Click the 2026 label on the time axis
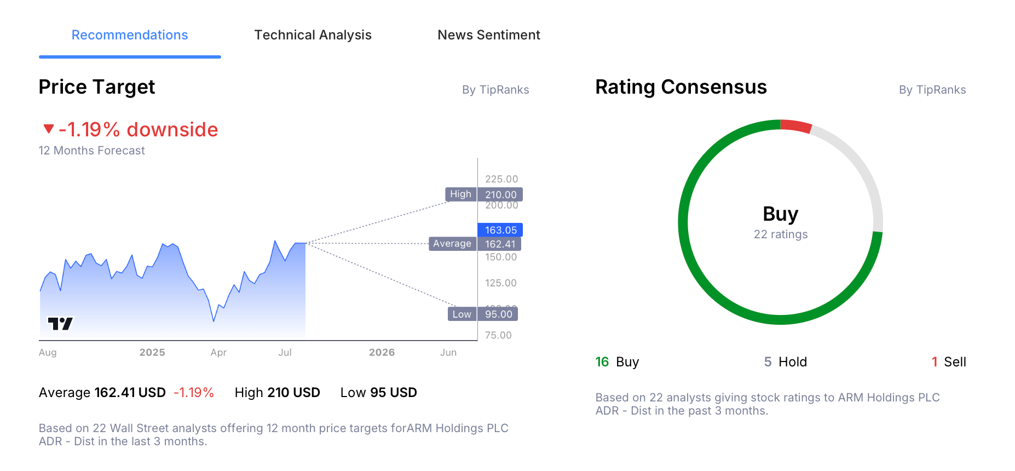 click(x=382, y=352)
